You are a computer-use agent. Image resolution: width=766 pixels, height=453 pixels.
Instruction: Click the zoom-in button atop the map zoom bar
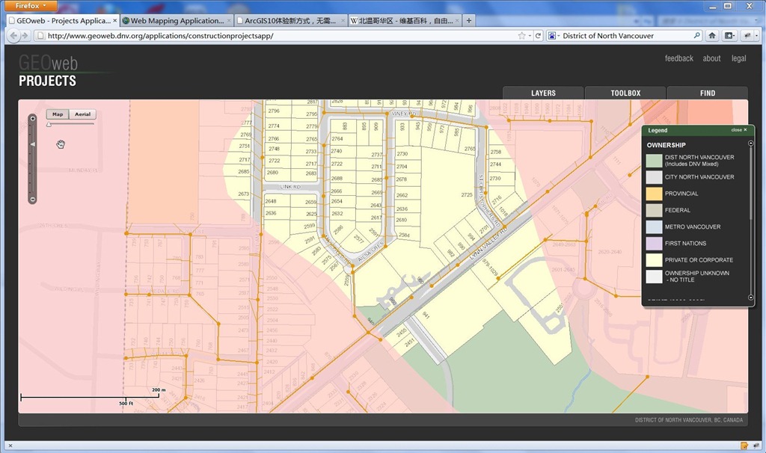coord(32,118)
